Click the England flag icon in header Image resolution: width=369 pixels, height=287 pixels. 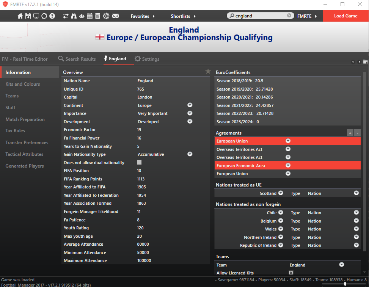pyautogui.click(x=99, y=37)
